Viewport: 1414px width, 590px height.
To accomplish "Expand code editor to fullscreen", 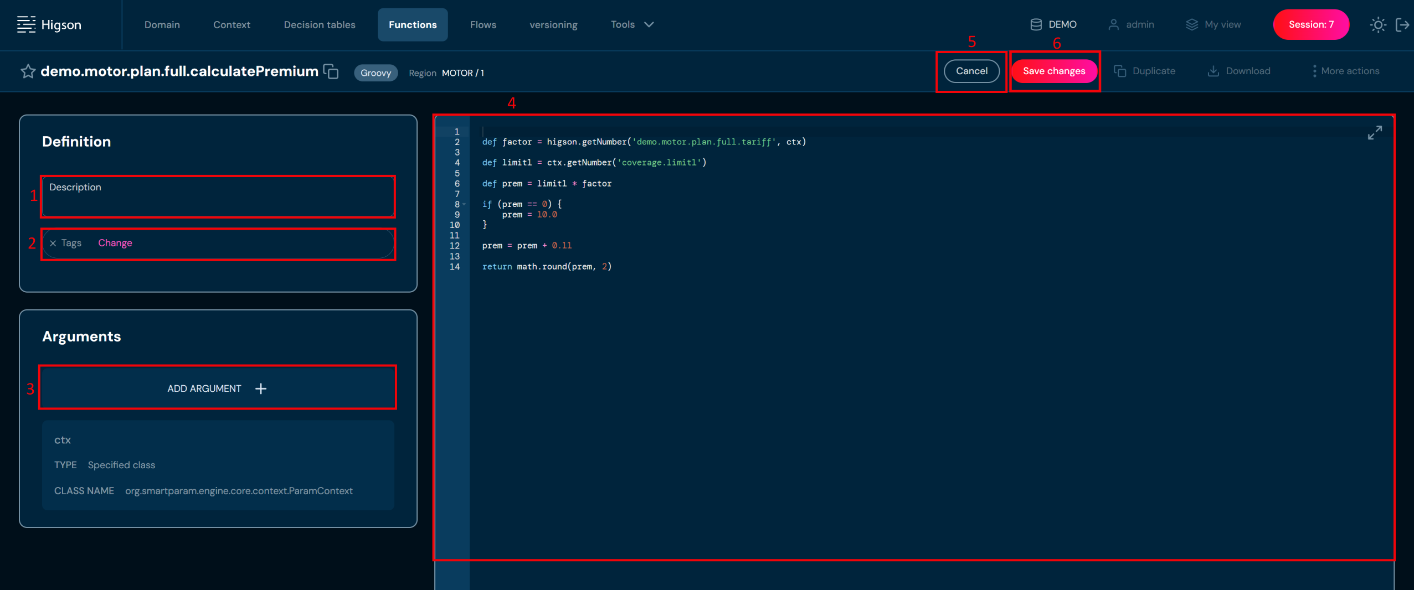I will click(1374, 133).
